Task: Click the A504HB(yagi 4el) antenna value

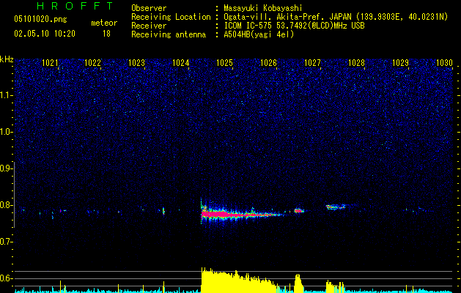Action: tap(259, 34)
